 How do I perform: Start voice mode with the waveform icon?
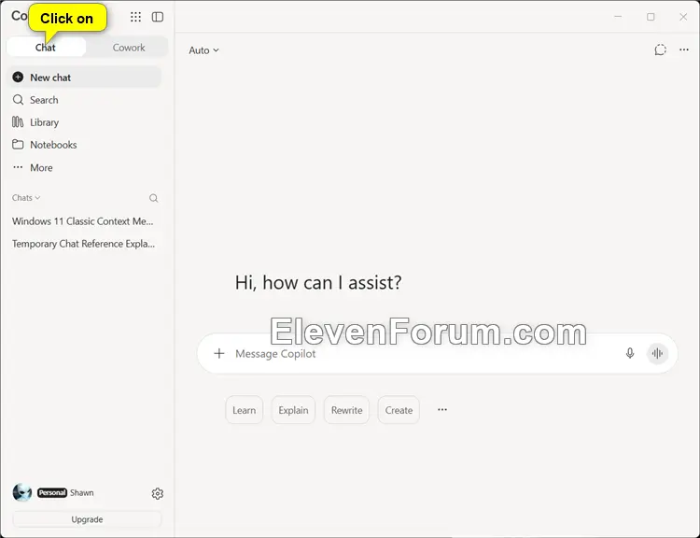[x=657, y=353]
